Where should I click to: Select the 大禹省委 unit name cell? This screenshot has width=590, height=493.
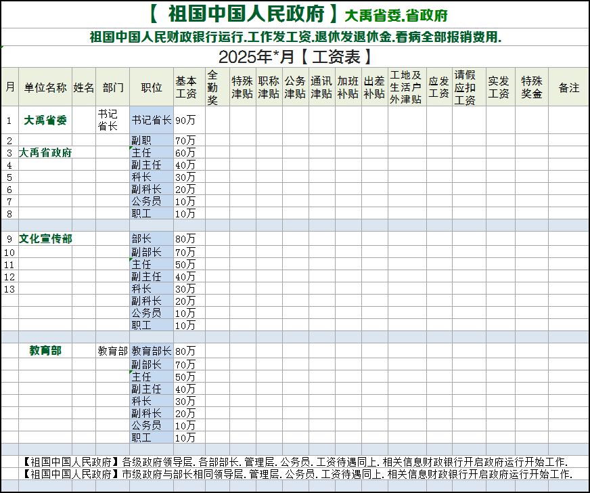point(45,121)
